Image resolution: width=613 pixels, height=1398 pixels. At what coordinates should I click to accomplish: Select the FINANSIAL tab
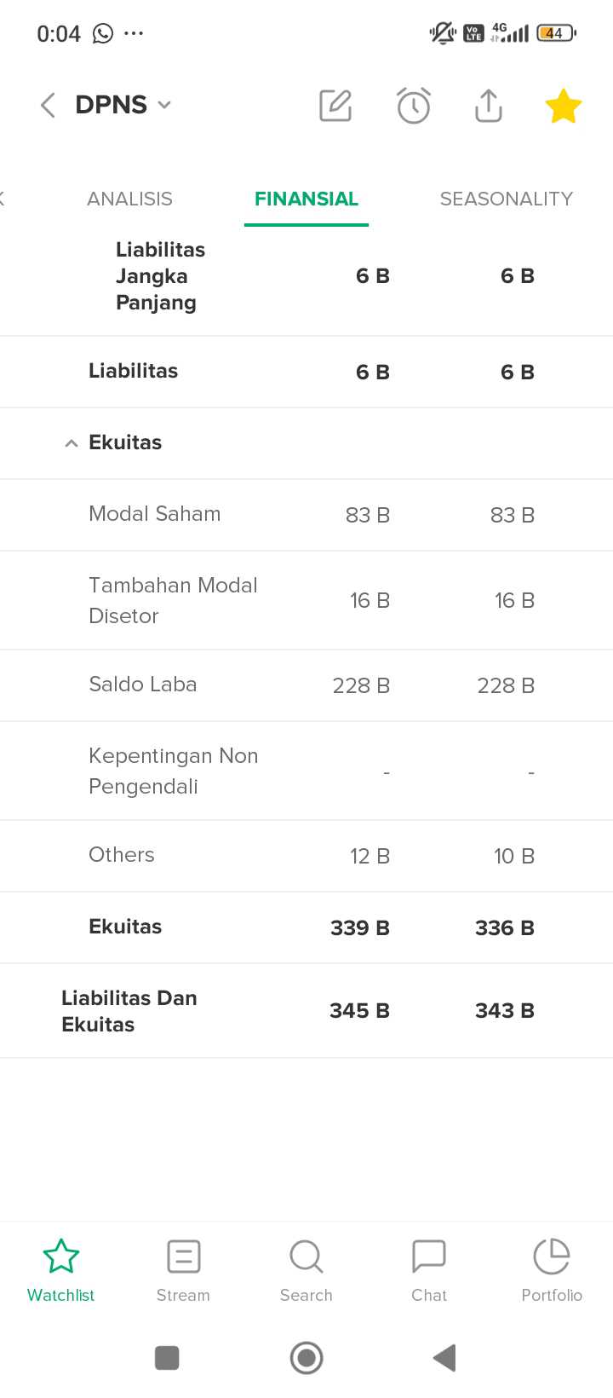pyautogui.click(x=306, y=199)
